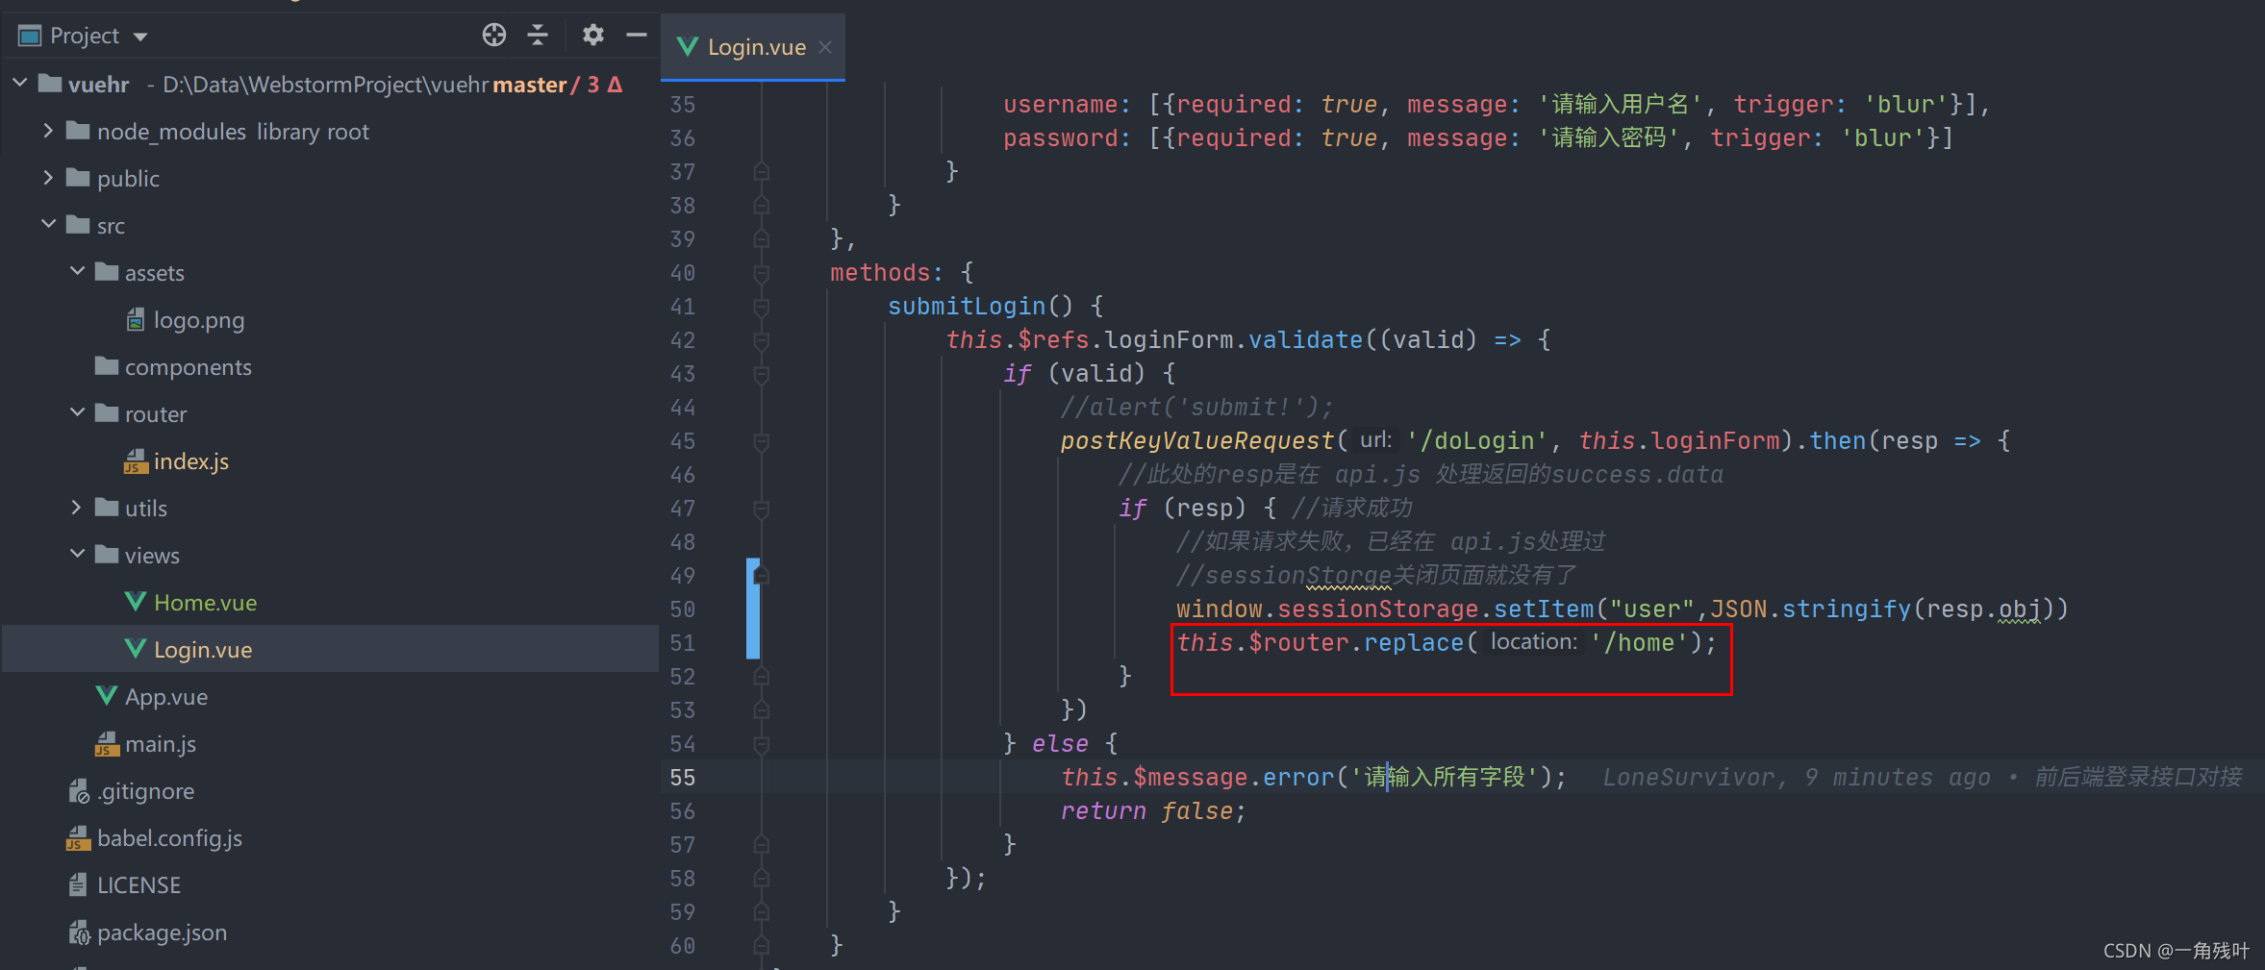Image resolution: width=2265 pixels, height=970 pixels.
Task: Click the JS icon beside main.js
Action: [x=107, y=744]
